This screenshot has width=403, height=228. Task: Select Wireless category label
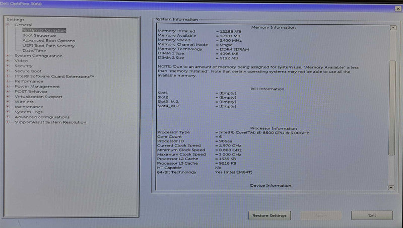[24, 102]
